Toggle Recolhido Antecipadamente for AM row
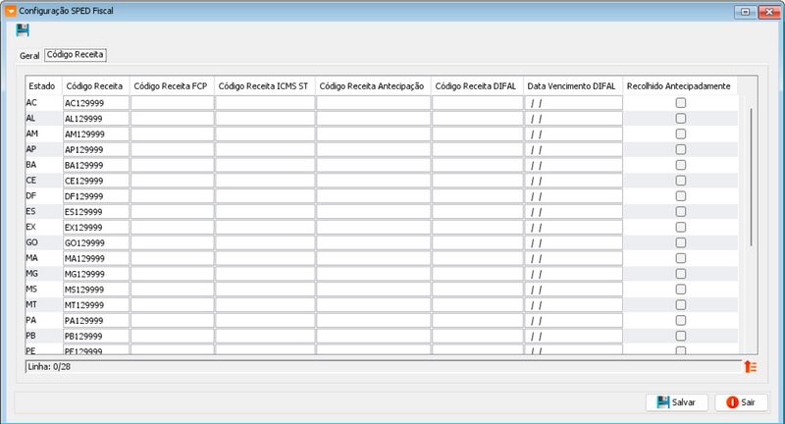The image size is (785, 424). [x=680, y=133]
